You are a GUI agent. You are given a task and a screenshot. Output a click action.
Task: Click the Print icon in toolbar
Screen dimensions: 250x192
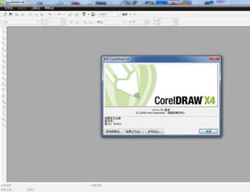coord(23,14)
